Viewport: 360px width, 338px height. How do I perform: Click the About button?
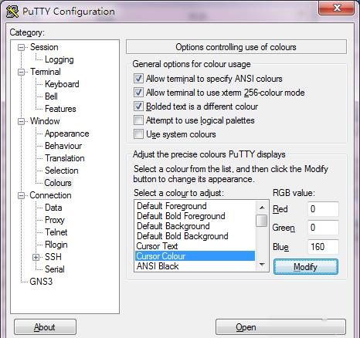[45, 327]
